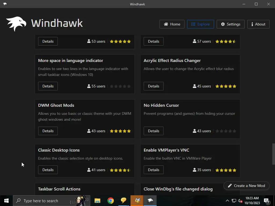Click the user icon beside 55 users

tap(89, 86)
